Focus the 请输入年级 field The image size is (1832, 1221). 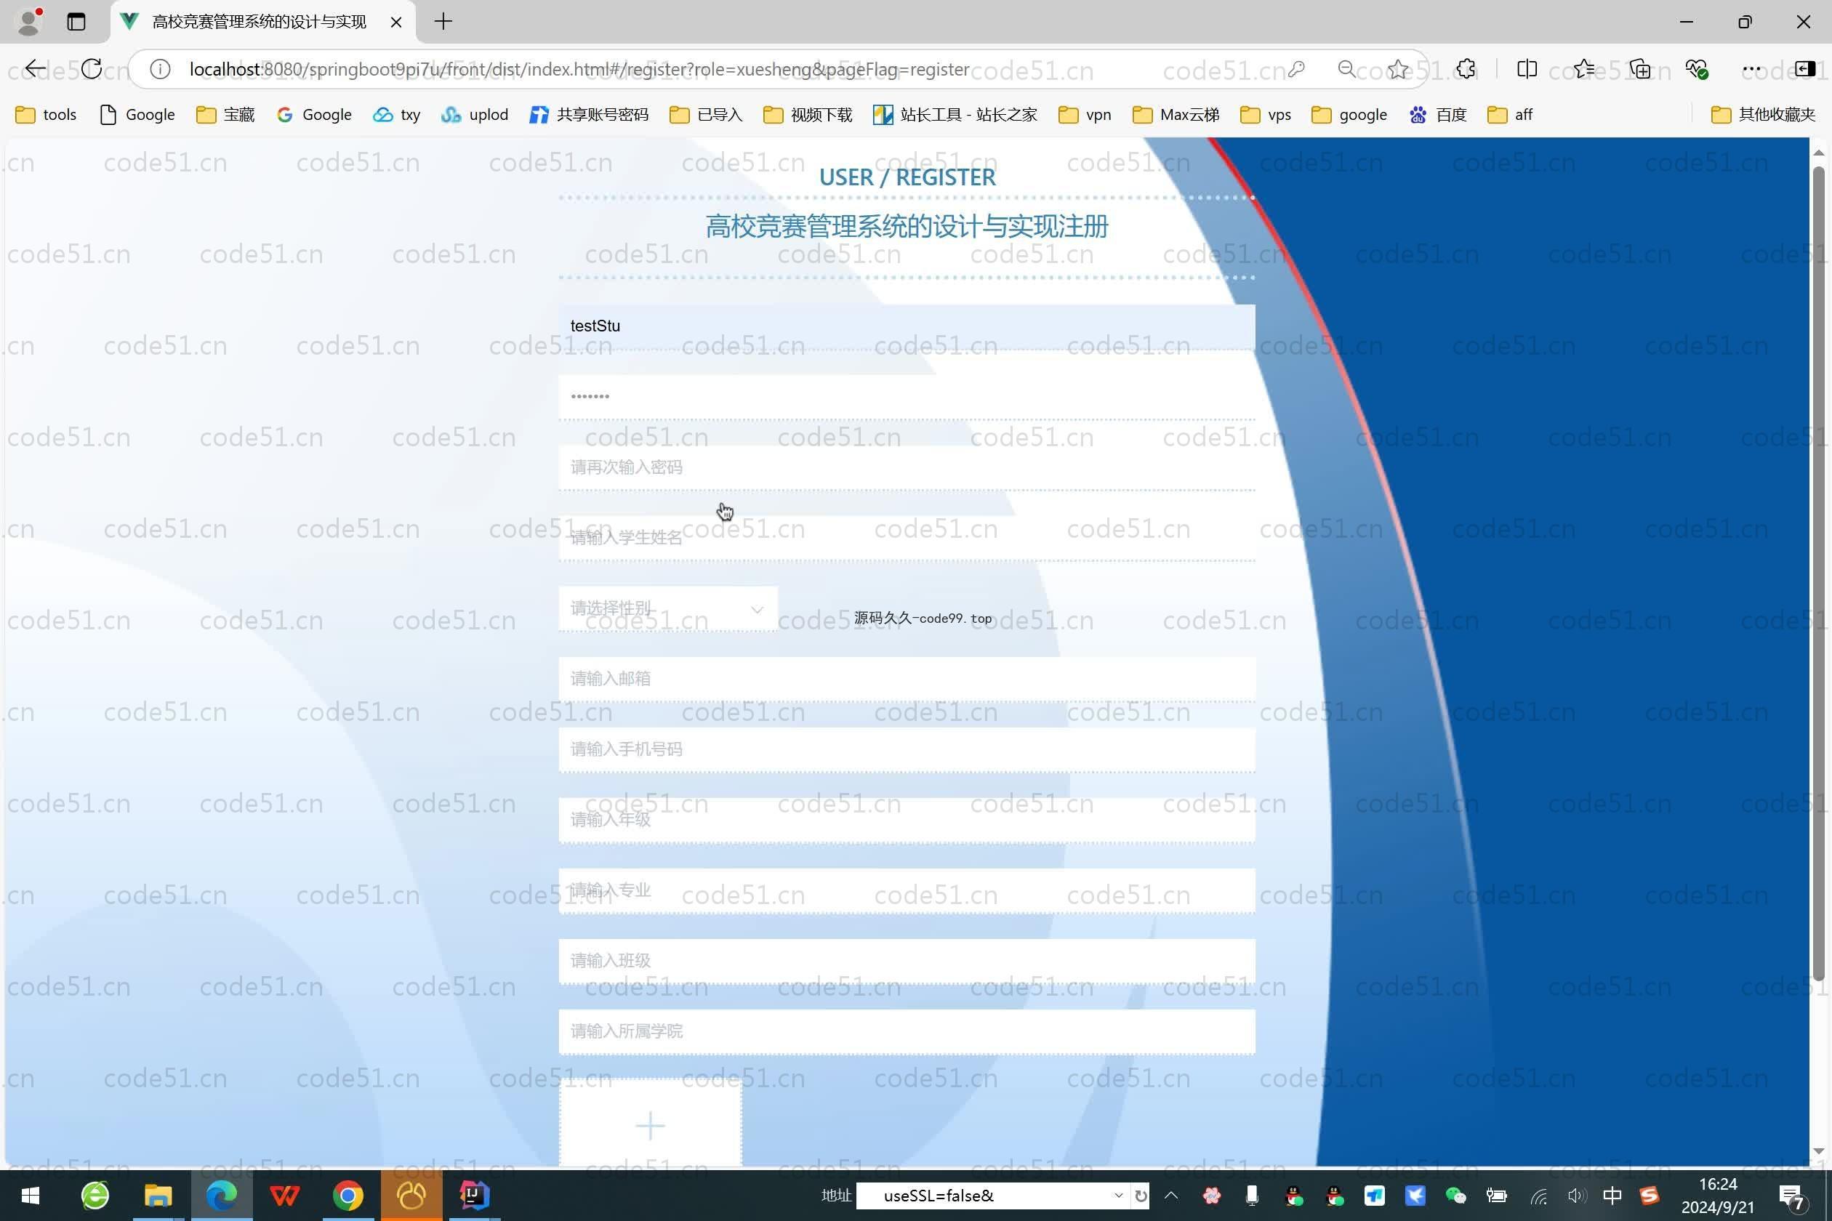(907, 820)
